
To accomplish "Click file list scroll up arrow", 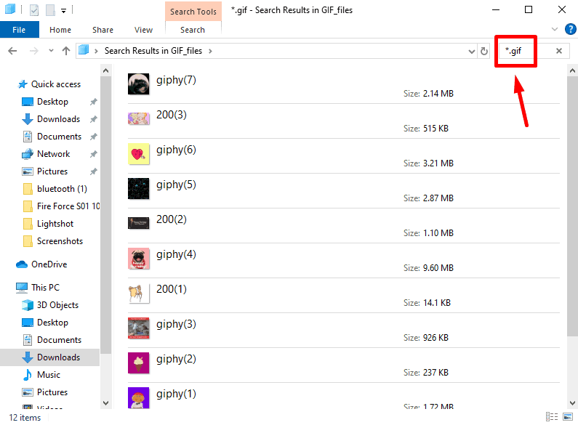I will (x=572, y=70).
